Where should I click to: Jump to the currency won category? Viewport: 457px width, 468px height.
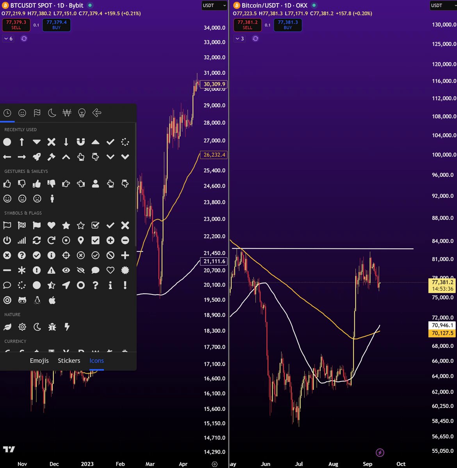(67, 113)
